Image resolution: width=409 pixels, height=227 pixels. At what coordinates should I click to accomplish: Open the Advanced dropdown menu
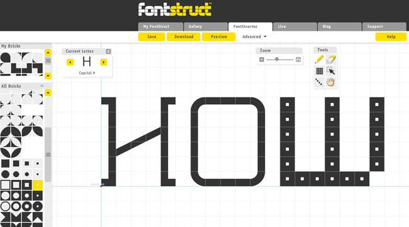click(254, 36)
